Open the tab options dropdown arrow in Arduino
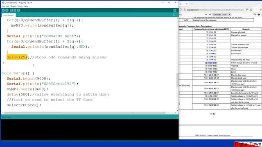 (x=174, y=15)
